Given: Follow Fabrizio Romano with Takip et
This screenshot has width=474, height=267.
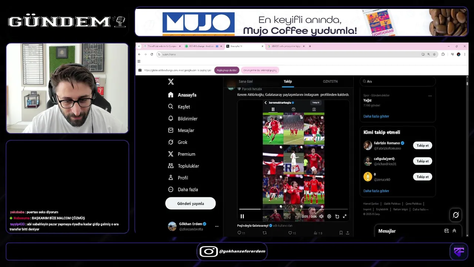Looking at the screenshot, I should tap(423, 146).
